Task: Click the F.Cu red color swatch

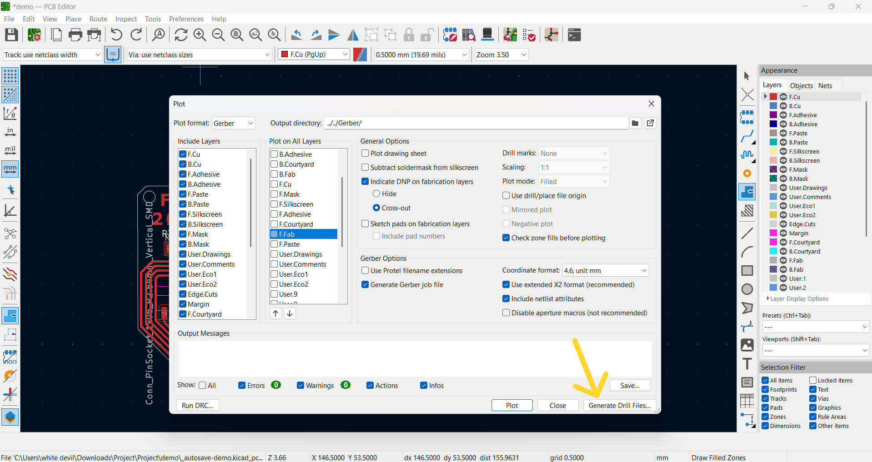Action: point(773,97)
